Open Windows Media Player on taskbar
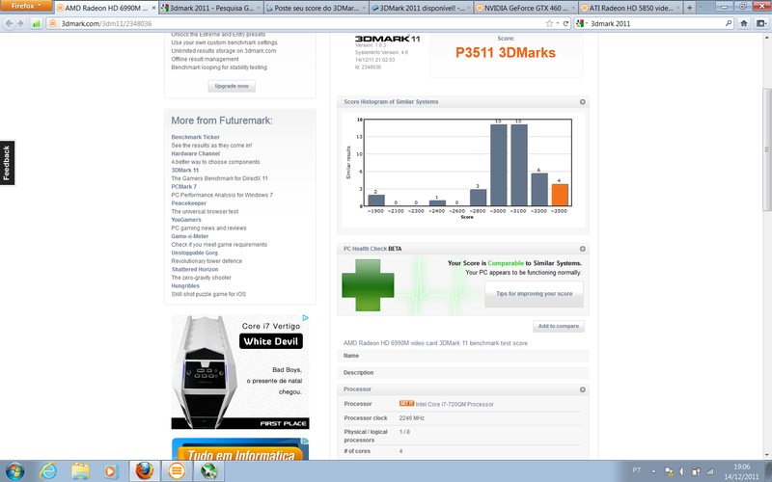The image size is (772, 482). click(x=111, y=471)
